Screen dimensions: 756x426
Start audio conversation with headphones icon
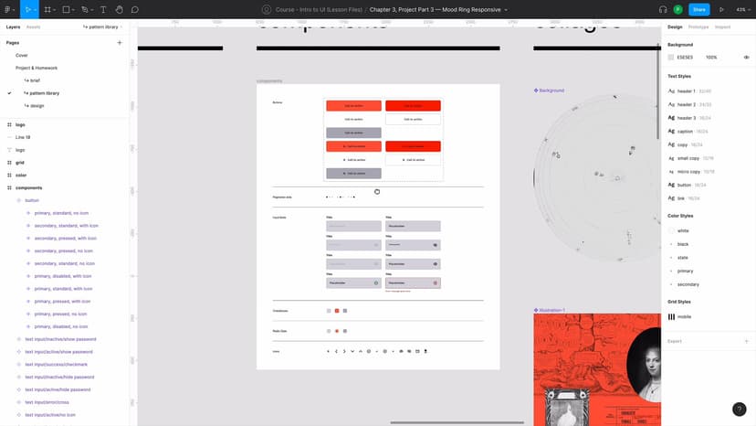point(663,9)
